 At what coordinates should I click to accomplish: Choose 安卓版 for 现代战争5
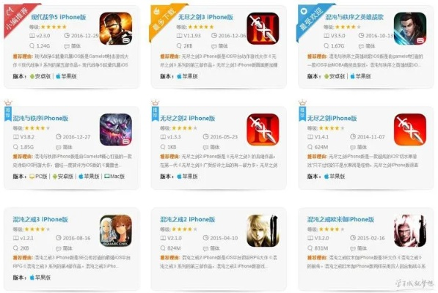(40, 76)
